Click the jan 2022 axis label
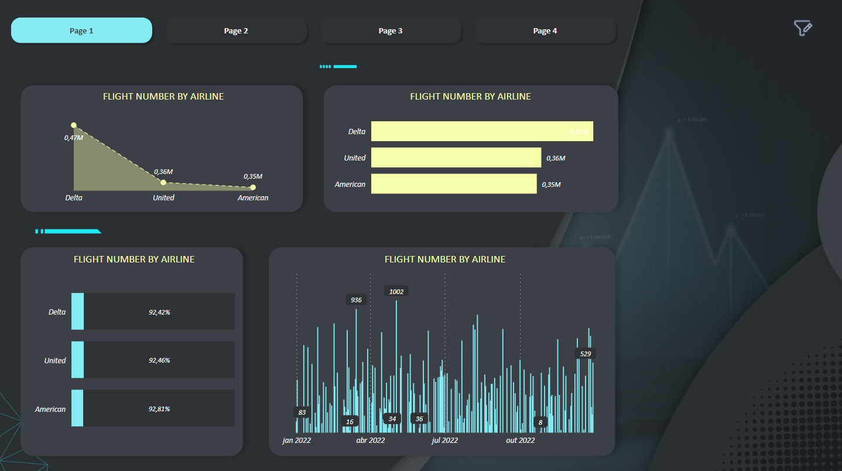The width and height of the screenshot is (842, 471). pos(296,440)
